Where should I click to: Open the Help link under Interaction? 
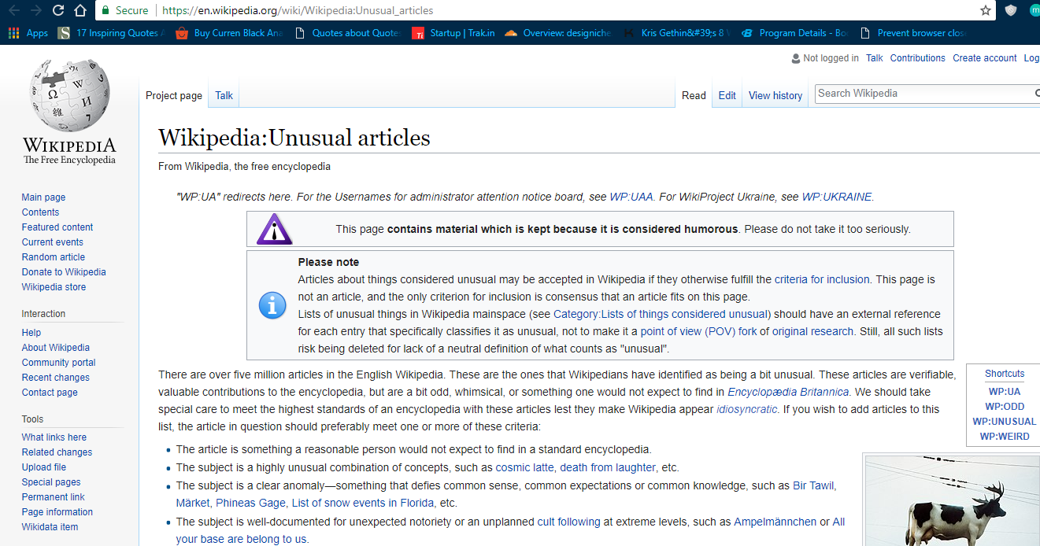pyautogui.click(x=31, y=333)
